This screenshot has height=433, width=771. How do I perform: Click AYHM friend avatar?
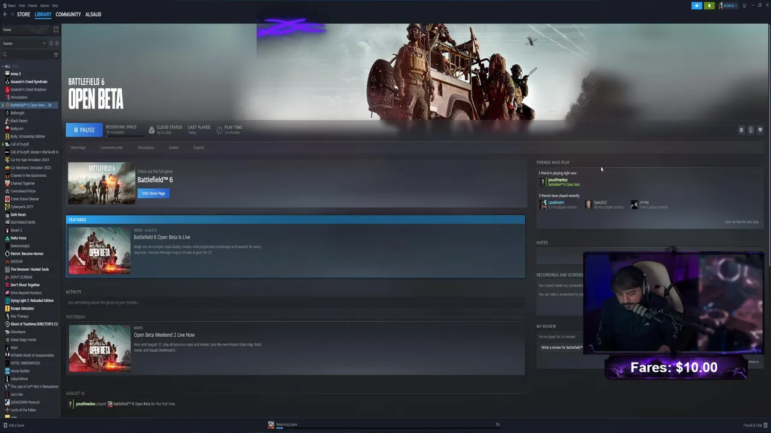click(634, 204)
